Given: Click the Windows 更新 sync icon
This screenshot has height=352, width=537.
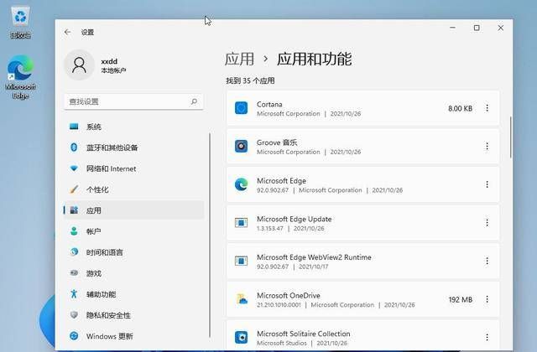Looking at the screenshot, I should [74, 336].
